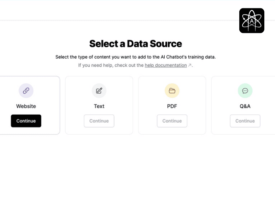Select the Text card label
The height and width of the screenshot is (206, 275).
click(99, 106)
